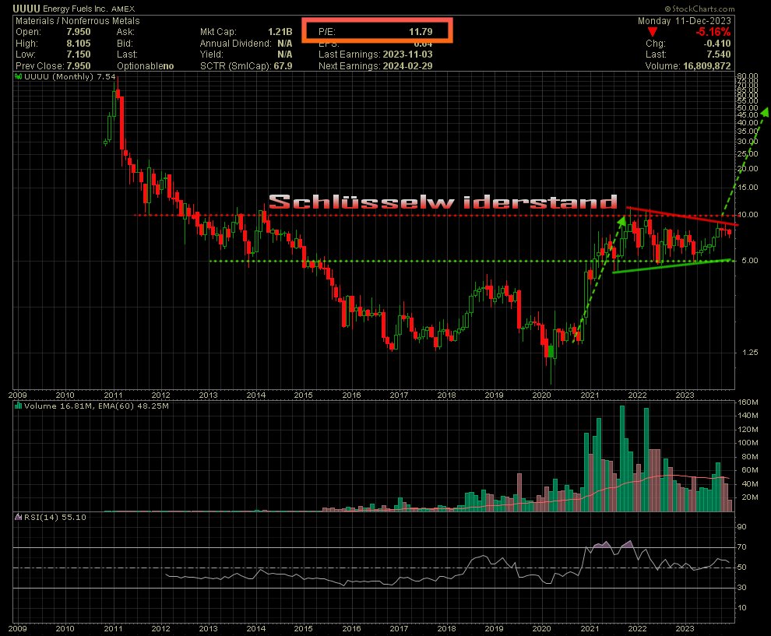Screen dimensions: 771x636
Task: Click the Mkt Cap 1.21B value
Action: pyautogui.click(x=283, y=32)
